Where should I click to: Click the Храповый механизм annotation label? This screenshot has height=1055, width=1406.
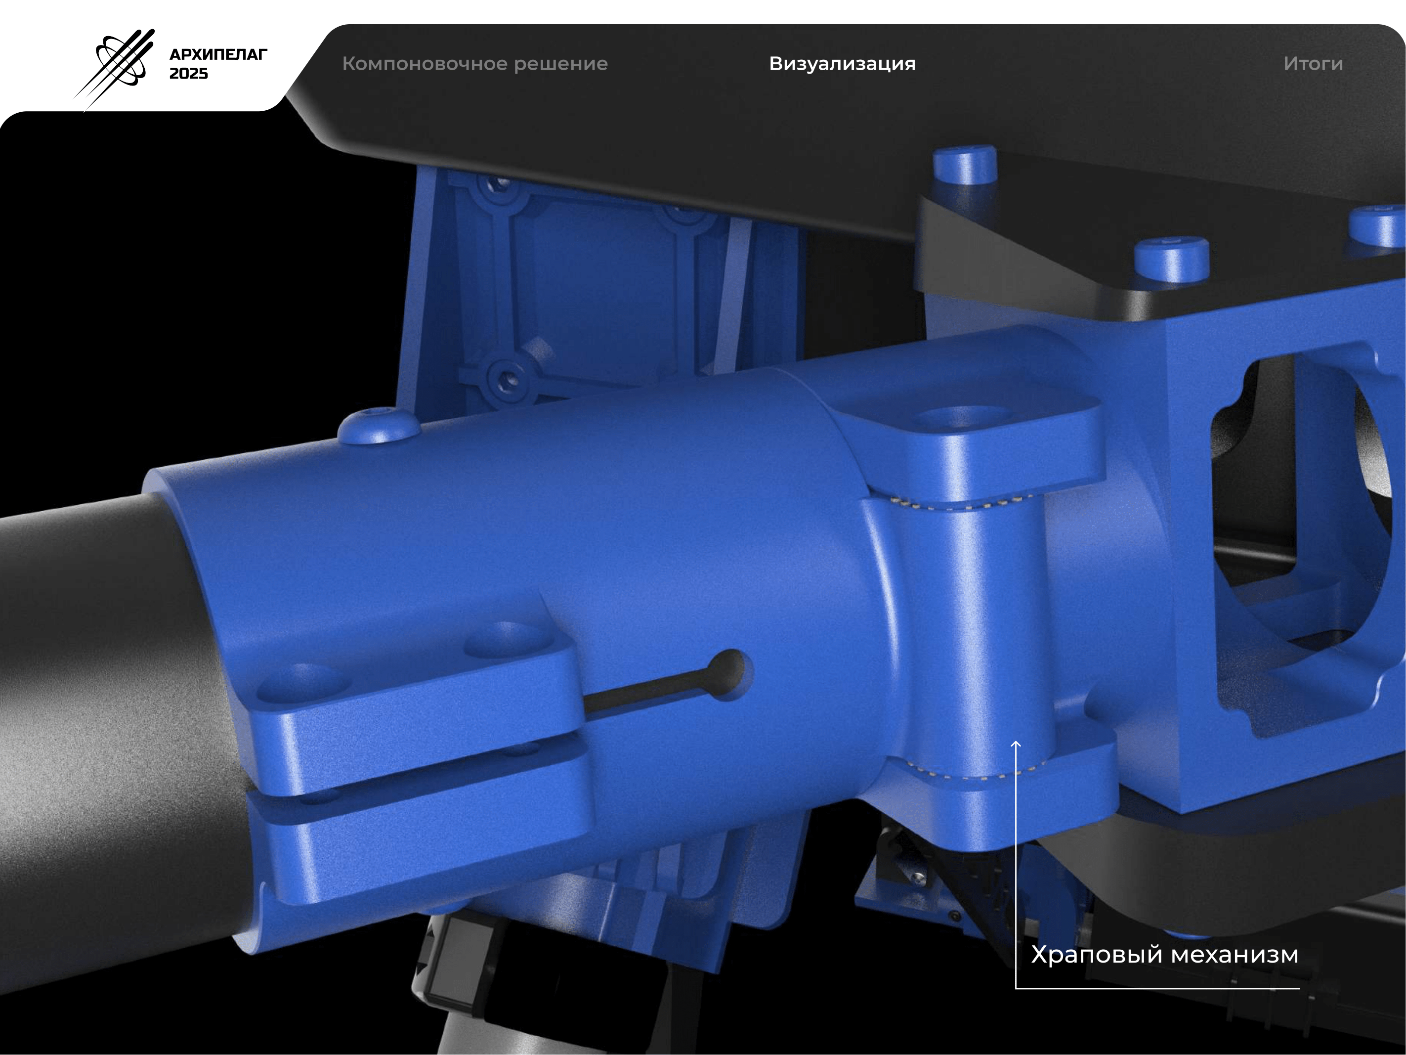click(x=1164, y=955)
